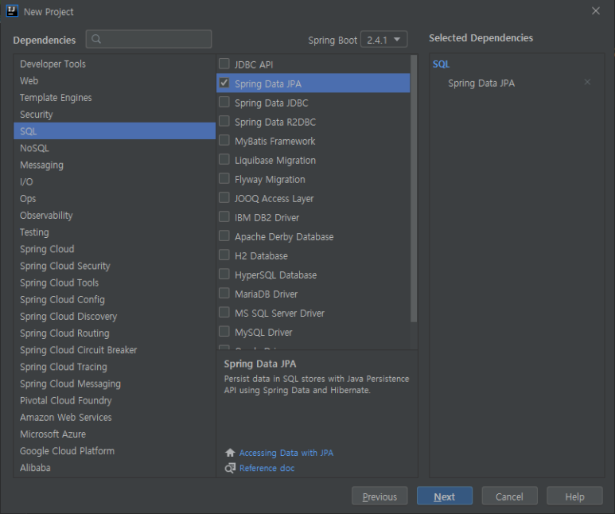The width and height of the screenshot is (615, 514).
Task: Select Spring Cloud Routing category
Action: pyautogui.click(x=115, y=333)
